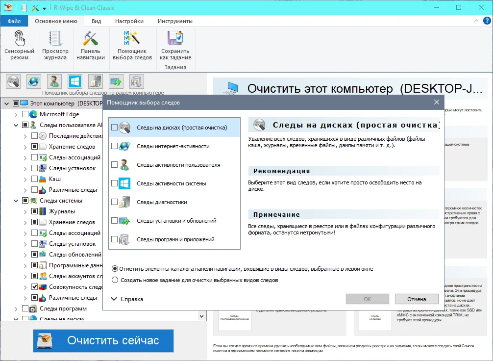The width and height of the screenshot is (493, 361).
Task: Click the help question mark icon
Action: click(x=487, y=21)
